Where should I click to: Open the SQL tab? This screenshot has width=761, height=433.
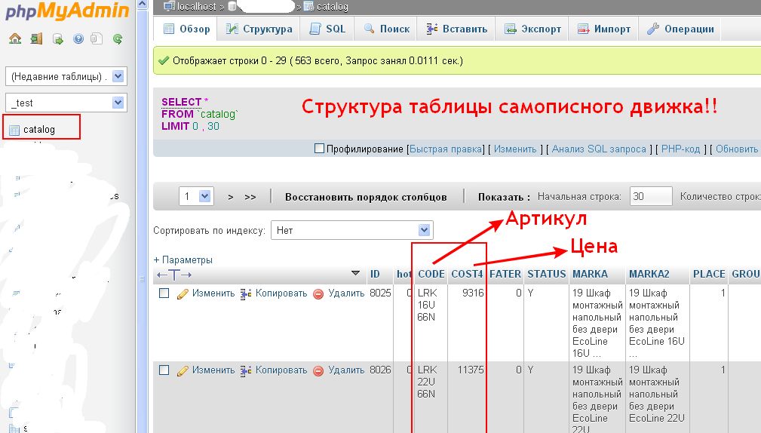tap(327, 29)
